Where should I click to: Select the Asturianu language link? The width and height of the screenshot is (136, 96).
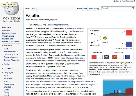(8, 78)
